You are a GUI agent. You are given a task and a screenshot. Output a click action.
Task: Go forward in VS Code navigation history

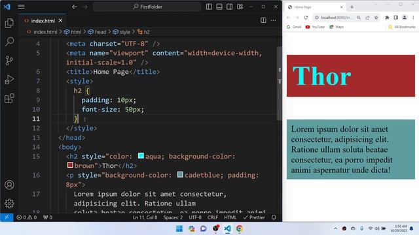[x=85, y=7]
